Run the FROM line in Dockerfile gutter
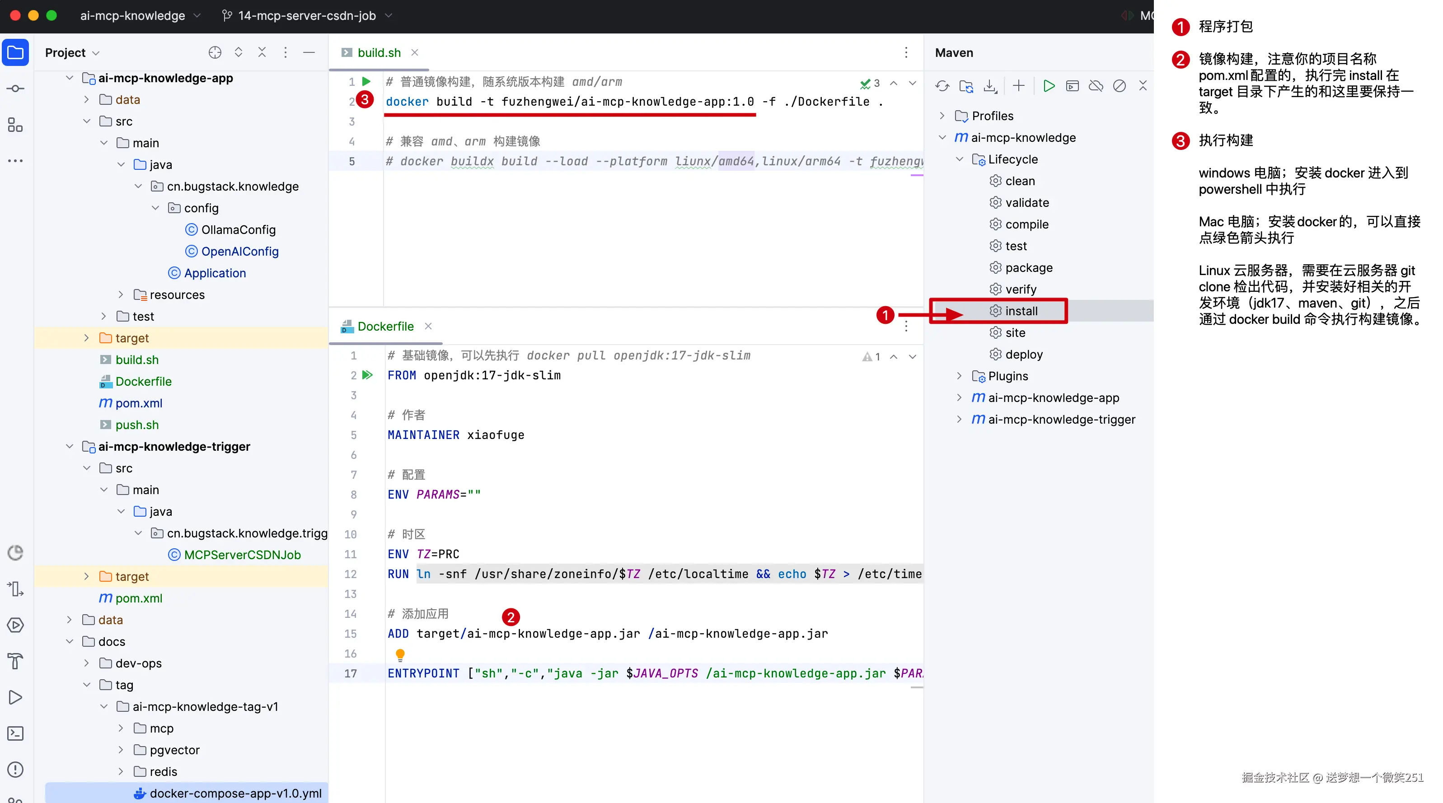 pyautogui.click(x=367, y=375)
